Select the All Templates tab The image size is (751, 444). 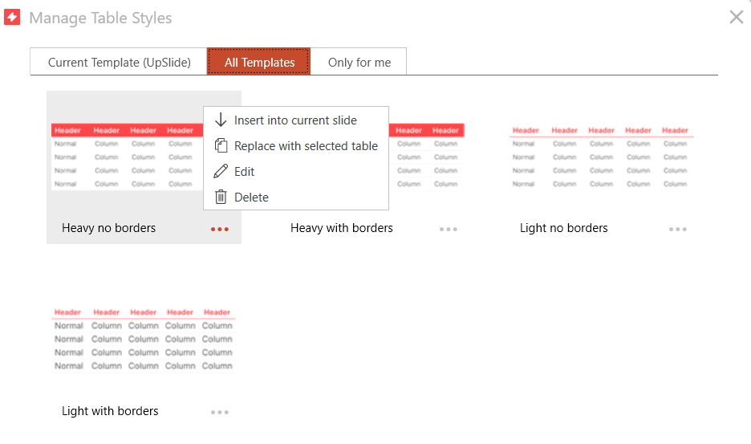pyautogui.click(x=259, y=63)
